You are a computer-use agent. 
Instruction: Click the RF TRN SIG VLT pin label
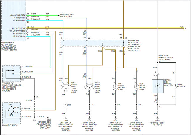click(19, 18)
